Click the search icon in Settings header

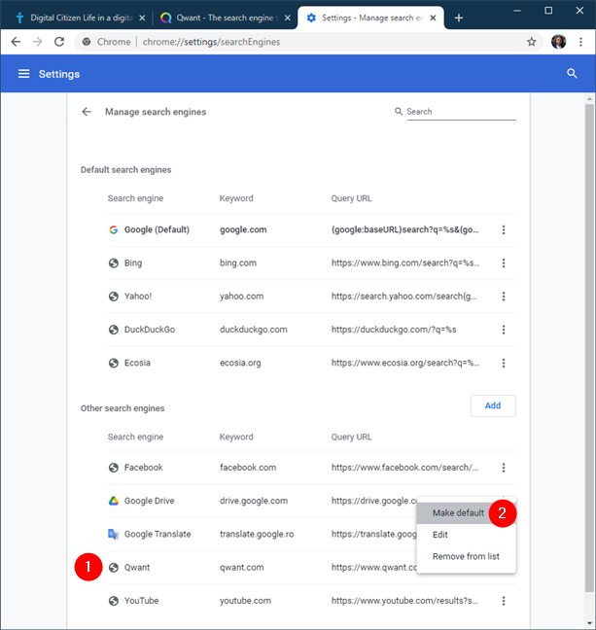pyautogui.click(x=572, y=74)
